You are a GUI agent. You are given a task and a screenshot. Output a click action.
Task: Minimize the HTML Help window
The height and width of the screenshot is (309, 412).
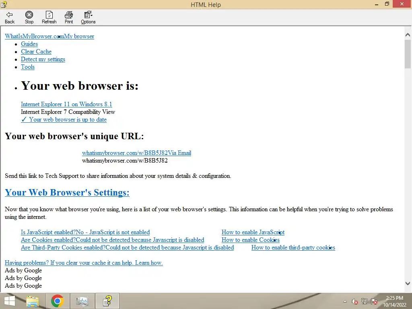pos(376,4)
